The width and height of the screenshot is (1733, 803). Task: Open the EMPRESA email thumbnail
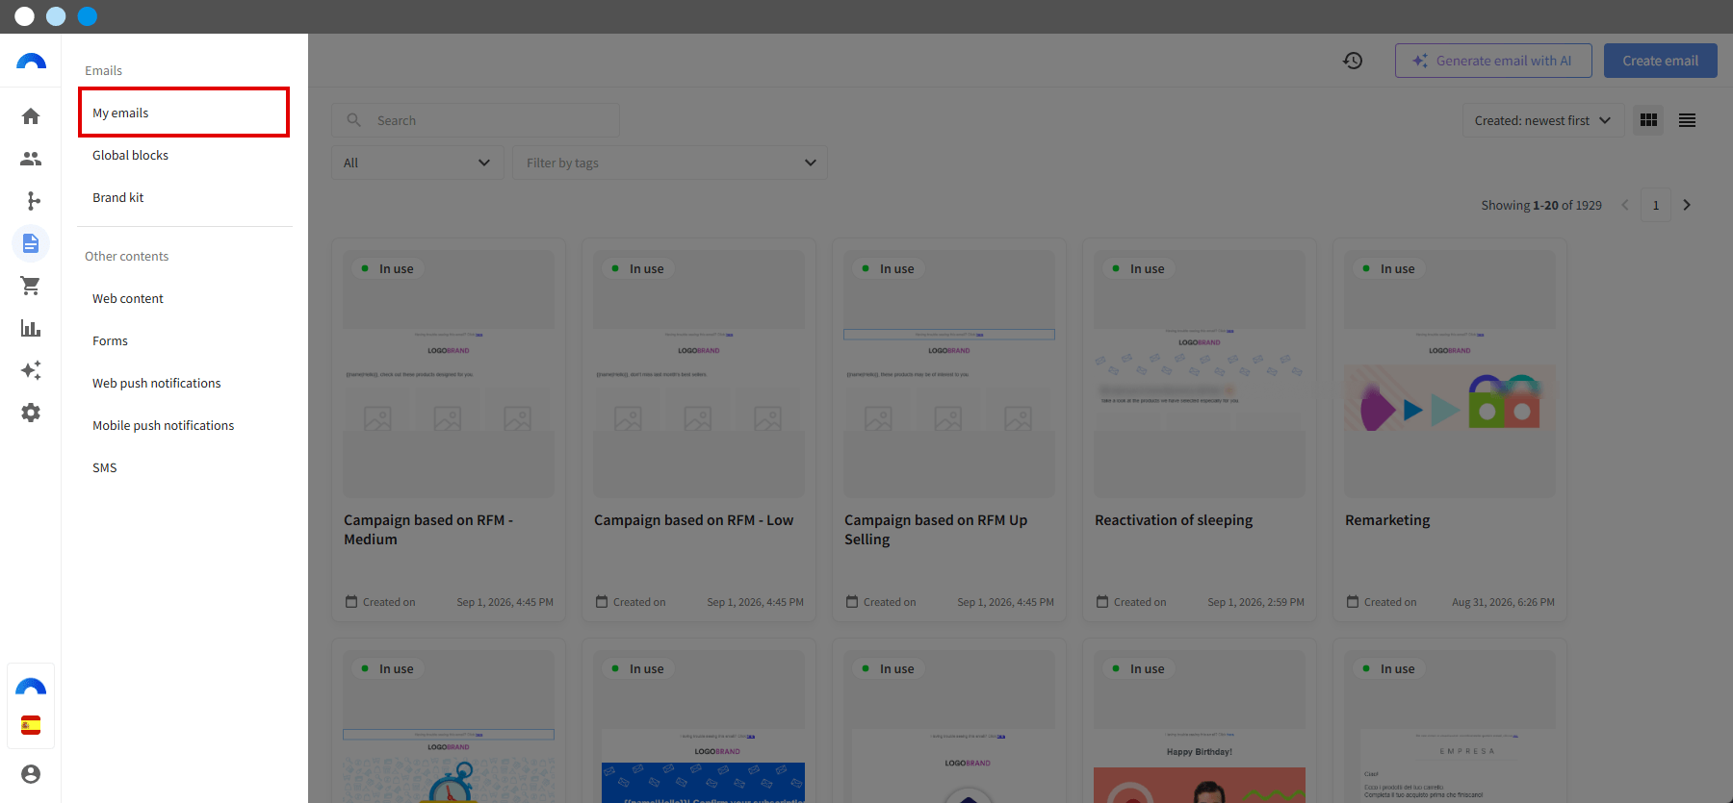coord(1450,727)
